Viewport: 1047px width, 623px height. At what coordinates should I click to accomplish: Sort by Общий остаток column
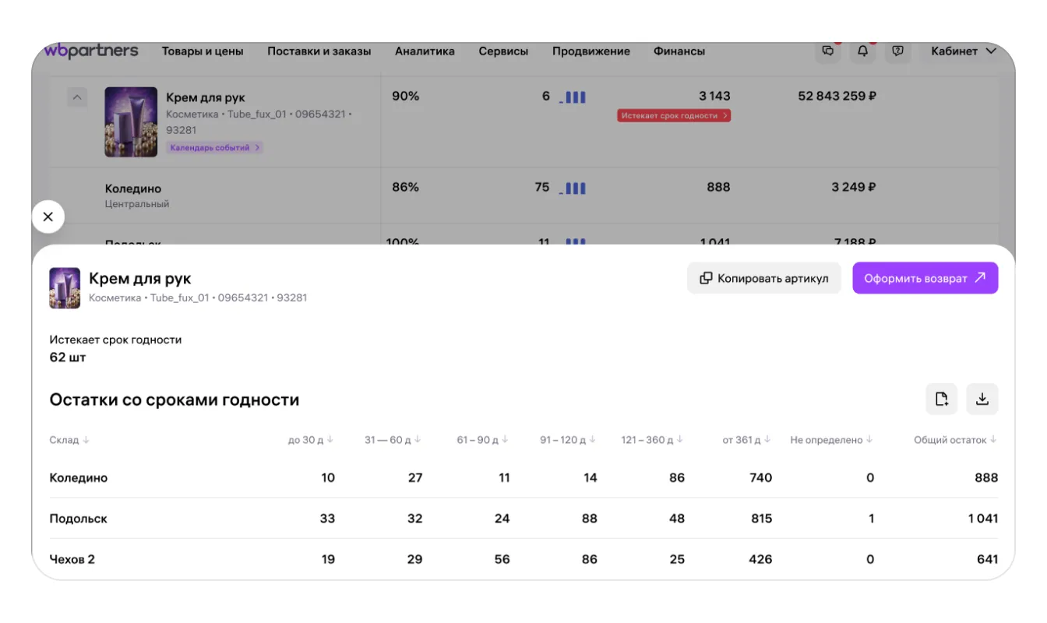coord(954,440)
